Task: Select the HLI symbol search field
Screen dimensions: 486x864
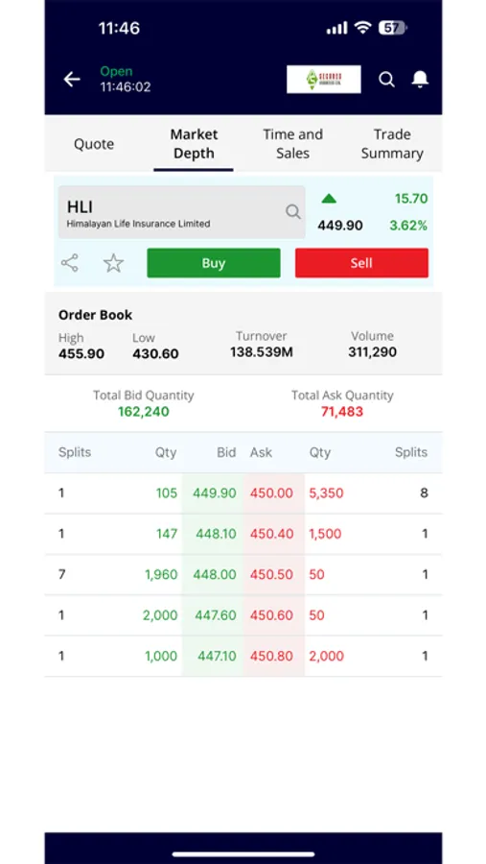Action: tap(181, 212)
